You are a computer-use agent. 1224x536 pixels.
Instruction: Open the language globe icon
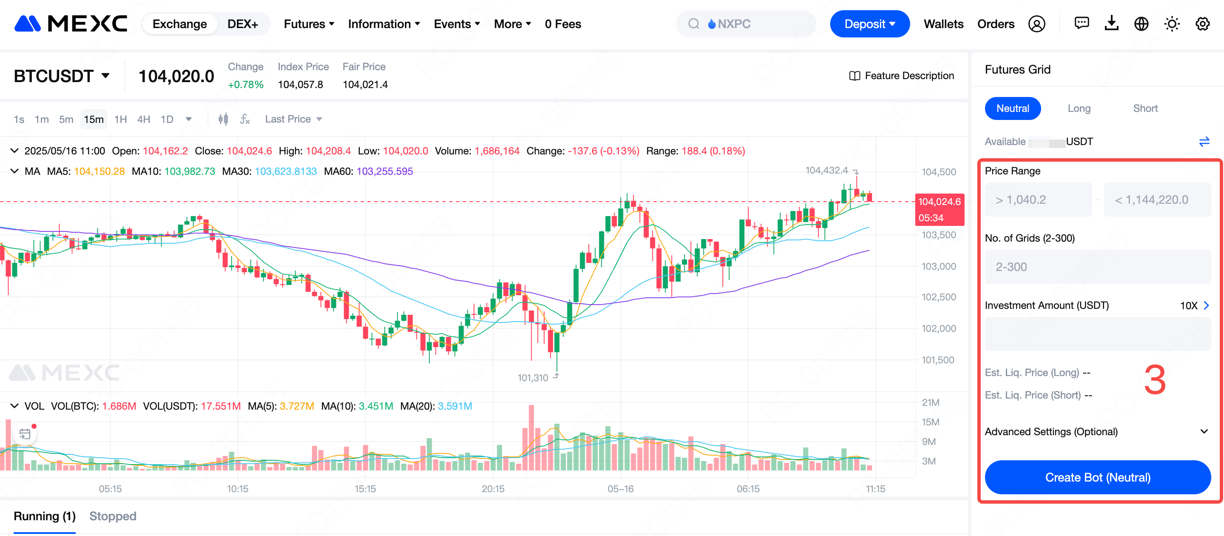tap(1141, 24)
